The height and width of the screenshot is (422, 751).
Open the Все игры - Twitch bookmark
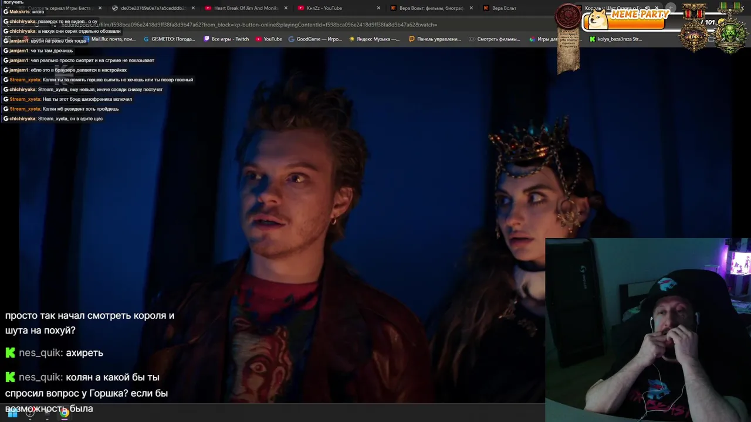click(x=226, y=39)
